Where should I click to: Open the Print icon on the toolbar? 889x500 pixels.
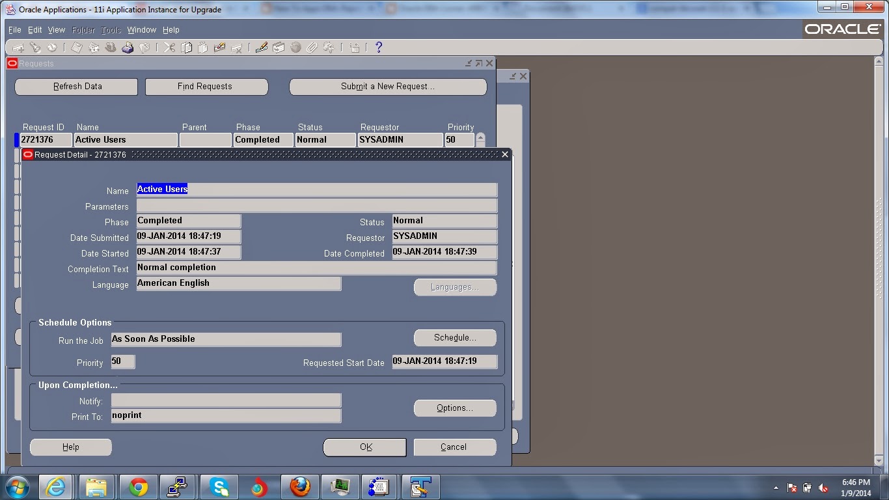tap(129, 47)
